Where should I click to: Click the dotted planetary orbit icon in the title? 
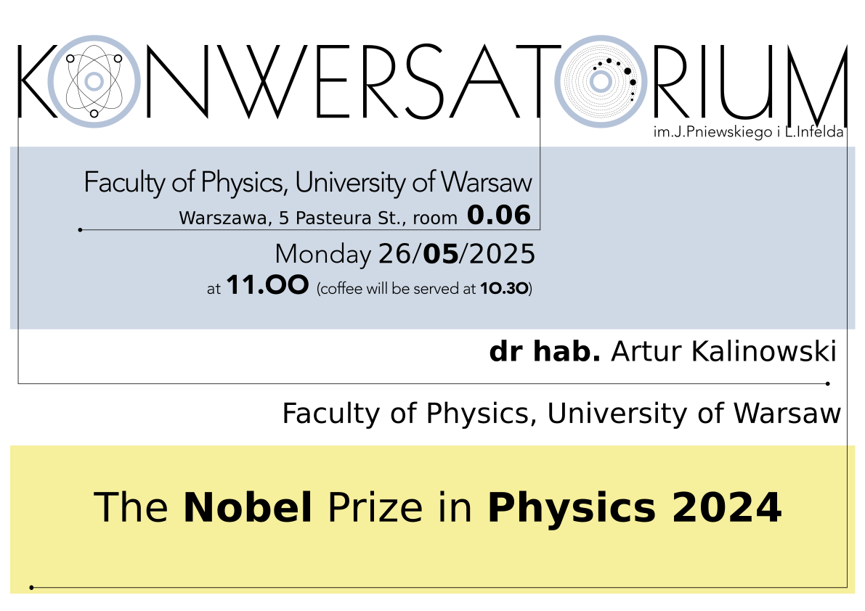tap(601, 82)
